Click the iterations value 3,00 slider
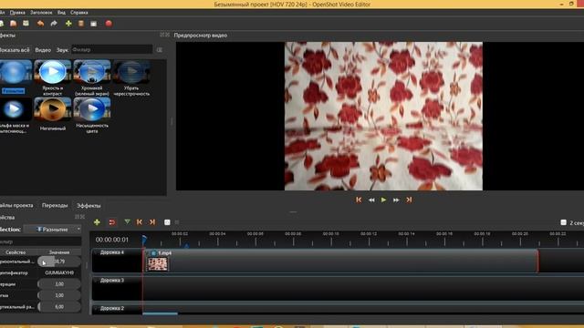 tap(58, 283)
